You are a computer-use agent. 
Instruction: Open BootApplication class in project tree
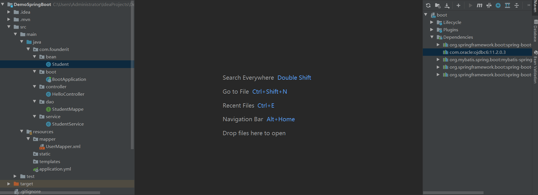coord(69,79)
